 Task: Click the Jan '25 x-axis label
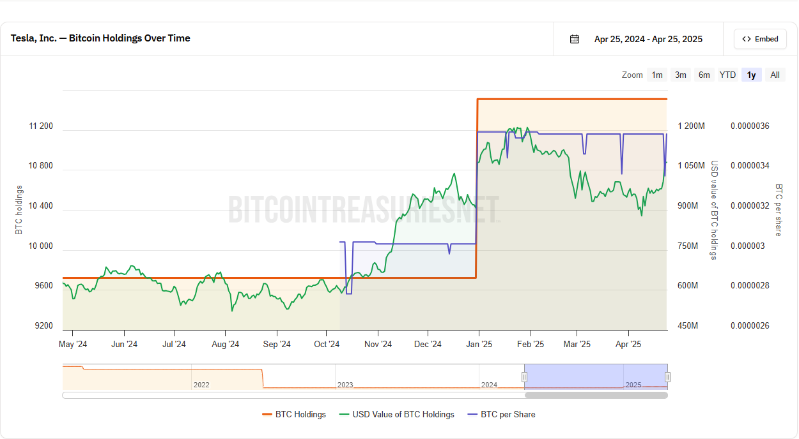tap(479, 345)
